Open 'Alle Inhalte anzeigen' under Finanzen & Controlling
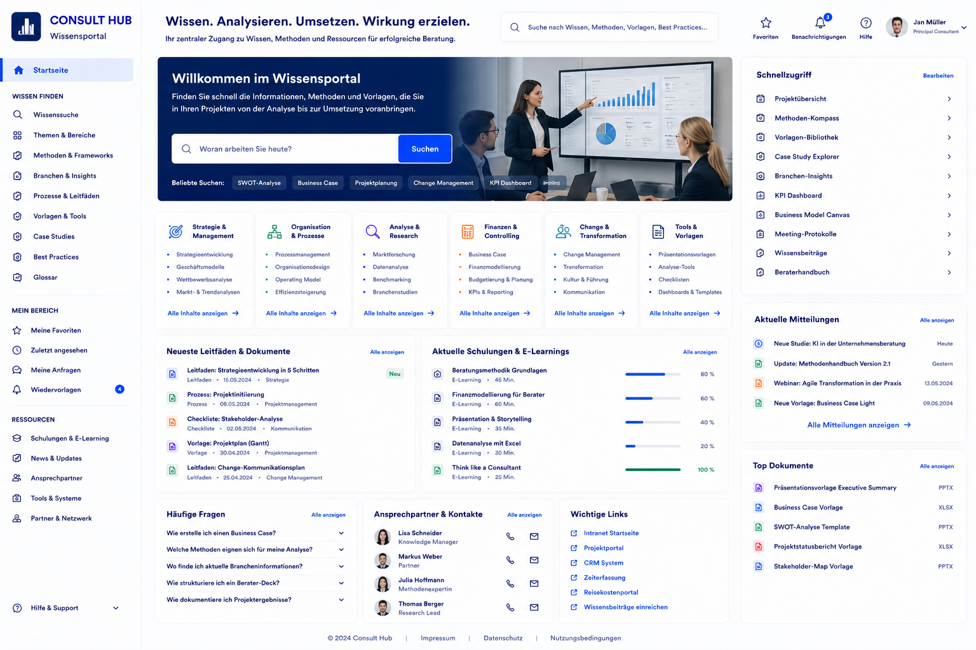976x650 pixels. pos(494,314)
